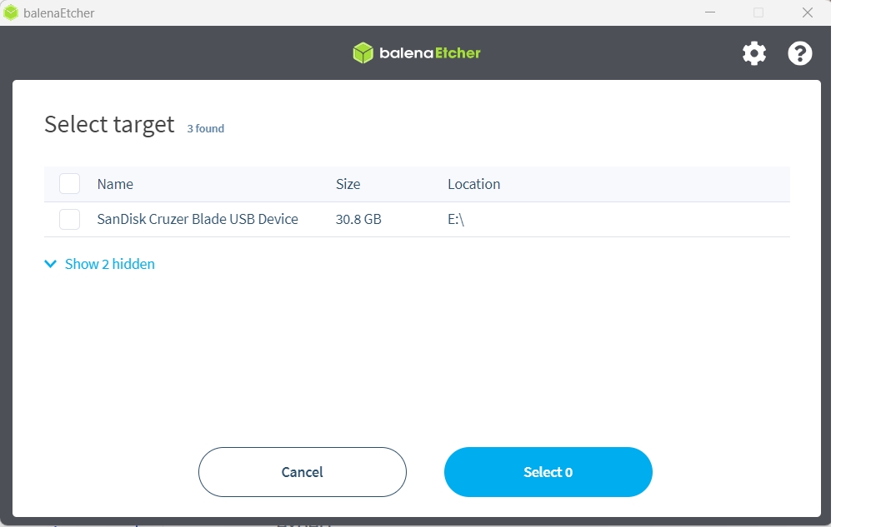Screen dimensions: 881x527
Task: Close the balenaEtcher window
Action: pos(807,12)
